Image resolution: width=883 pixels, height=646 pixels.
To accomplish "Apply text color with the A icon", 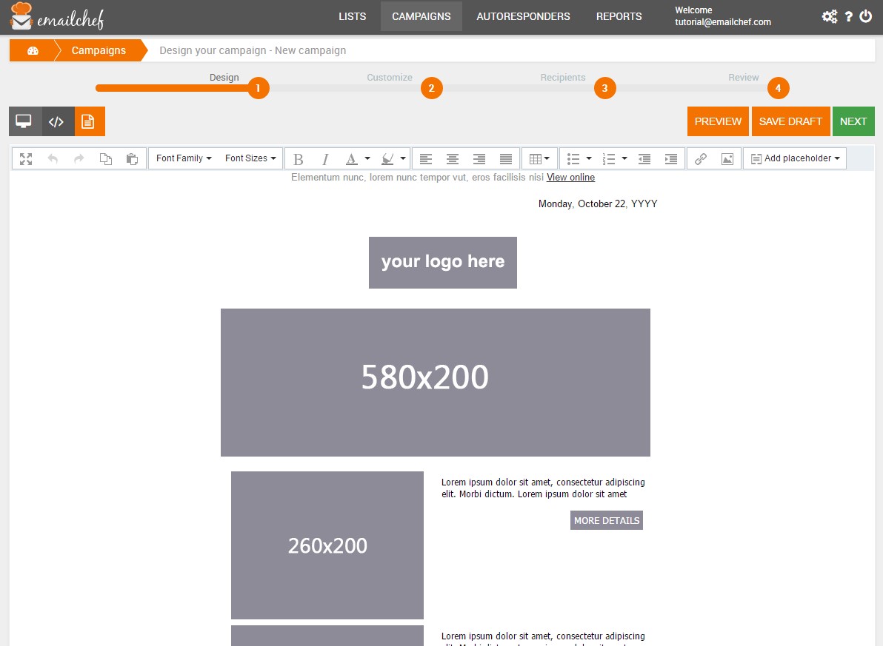I will (351, 159).
